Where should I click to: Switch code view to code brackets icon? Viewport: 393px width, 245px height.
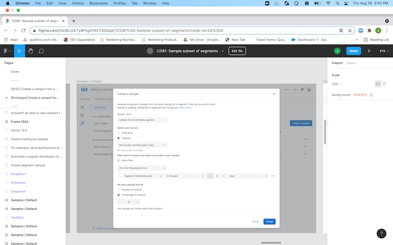pyautogui.click(x=378, y=84)
